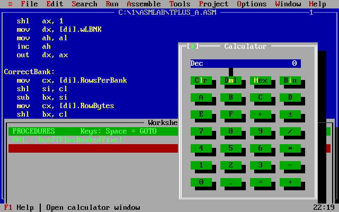The height and width of the screenshot is (212, 339).
Task: Click the Worksheet window title
Action: [163, 122]
